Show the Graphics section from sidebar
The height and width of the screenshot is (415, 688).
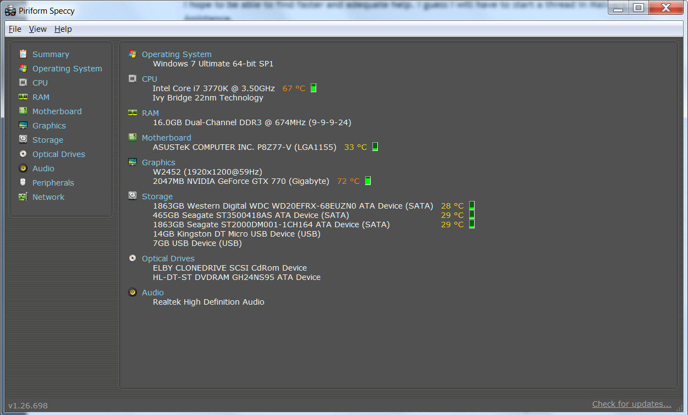(49, 126)
